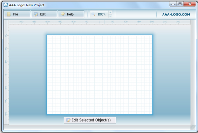Click the pencil icon on Edit Selected Object(s)
This screenshot has height=133, width=198.
(x=68, y=120)
